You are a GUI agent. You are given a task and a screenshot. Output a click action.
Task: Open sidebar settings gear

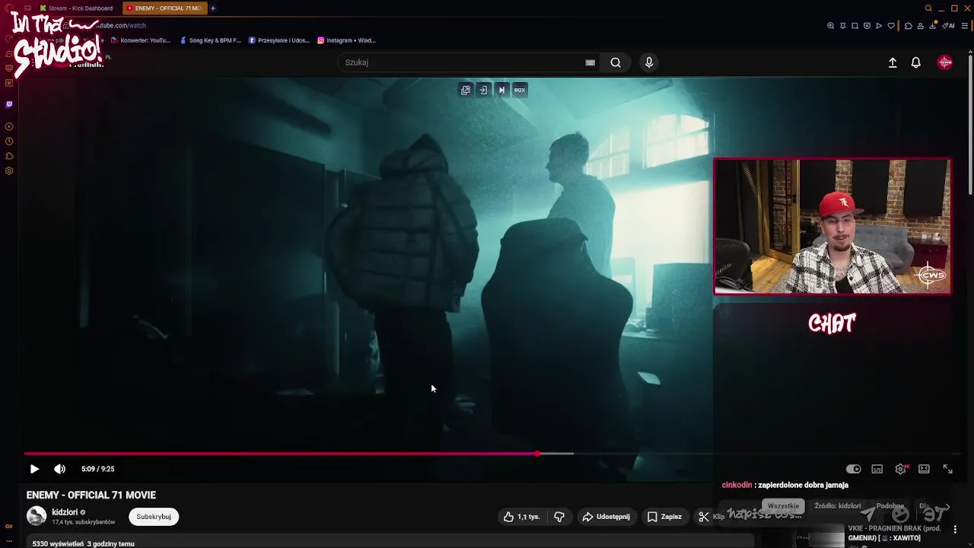click(9, 171)
